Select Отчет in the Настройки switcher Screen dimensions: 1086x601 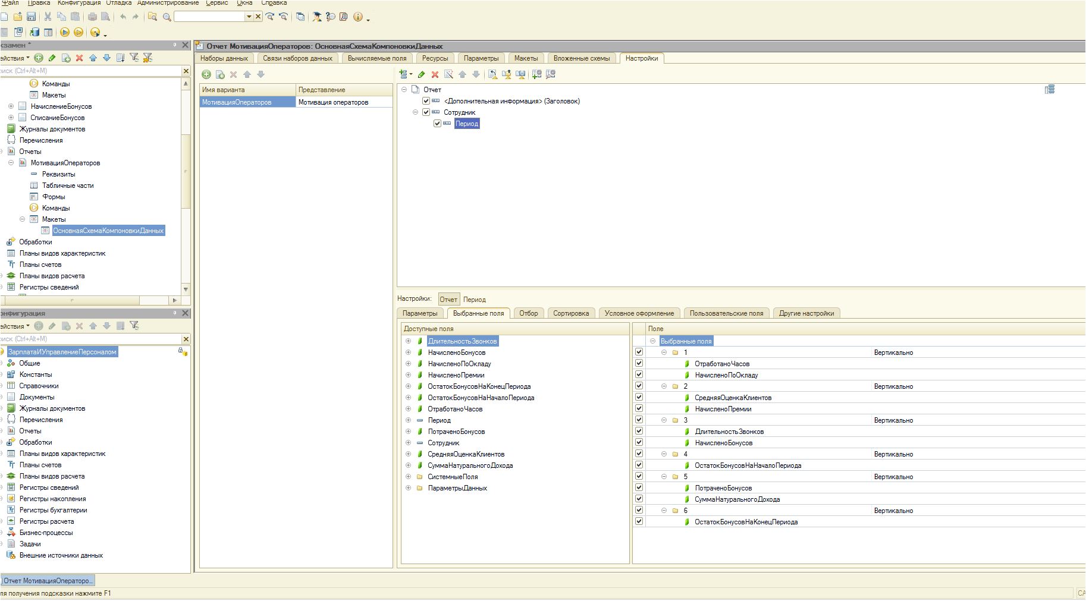(448, 299)
